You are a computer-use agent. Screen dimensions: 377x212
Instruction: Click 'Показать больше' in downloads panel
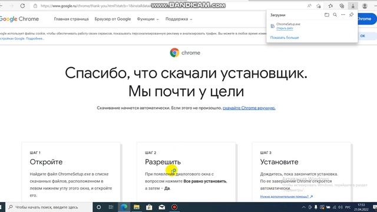[x=285, y=38]
